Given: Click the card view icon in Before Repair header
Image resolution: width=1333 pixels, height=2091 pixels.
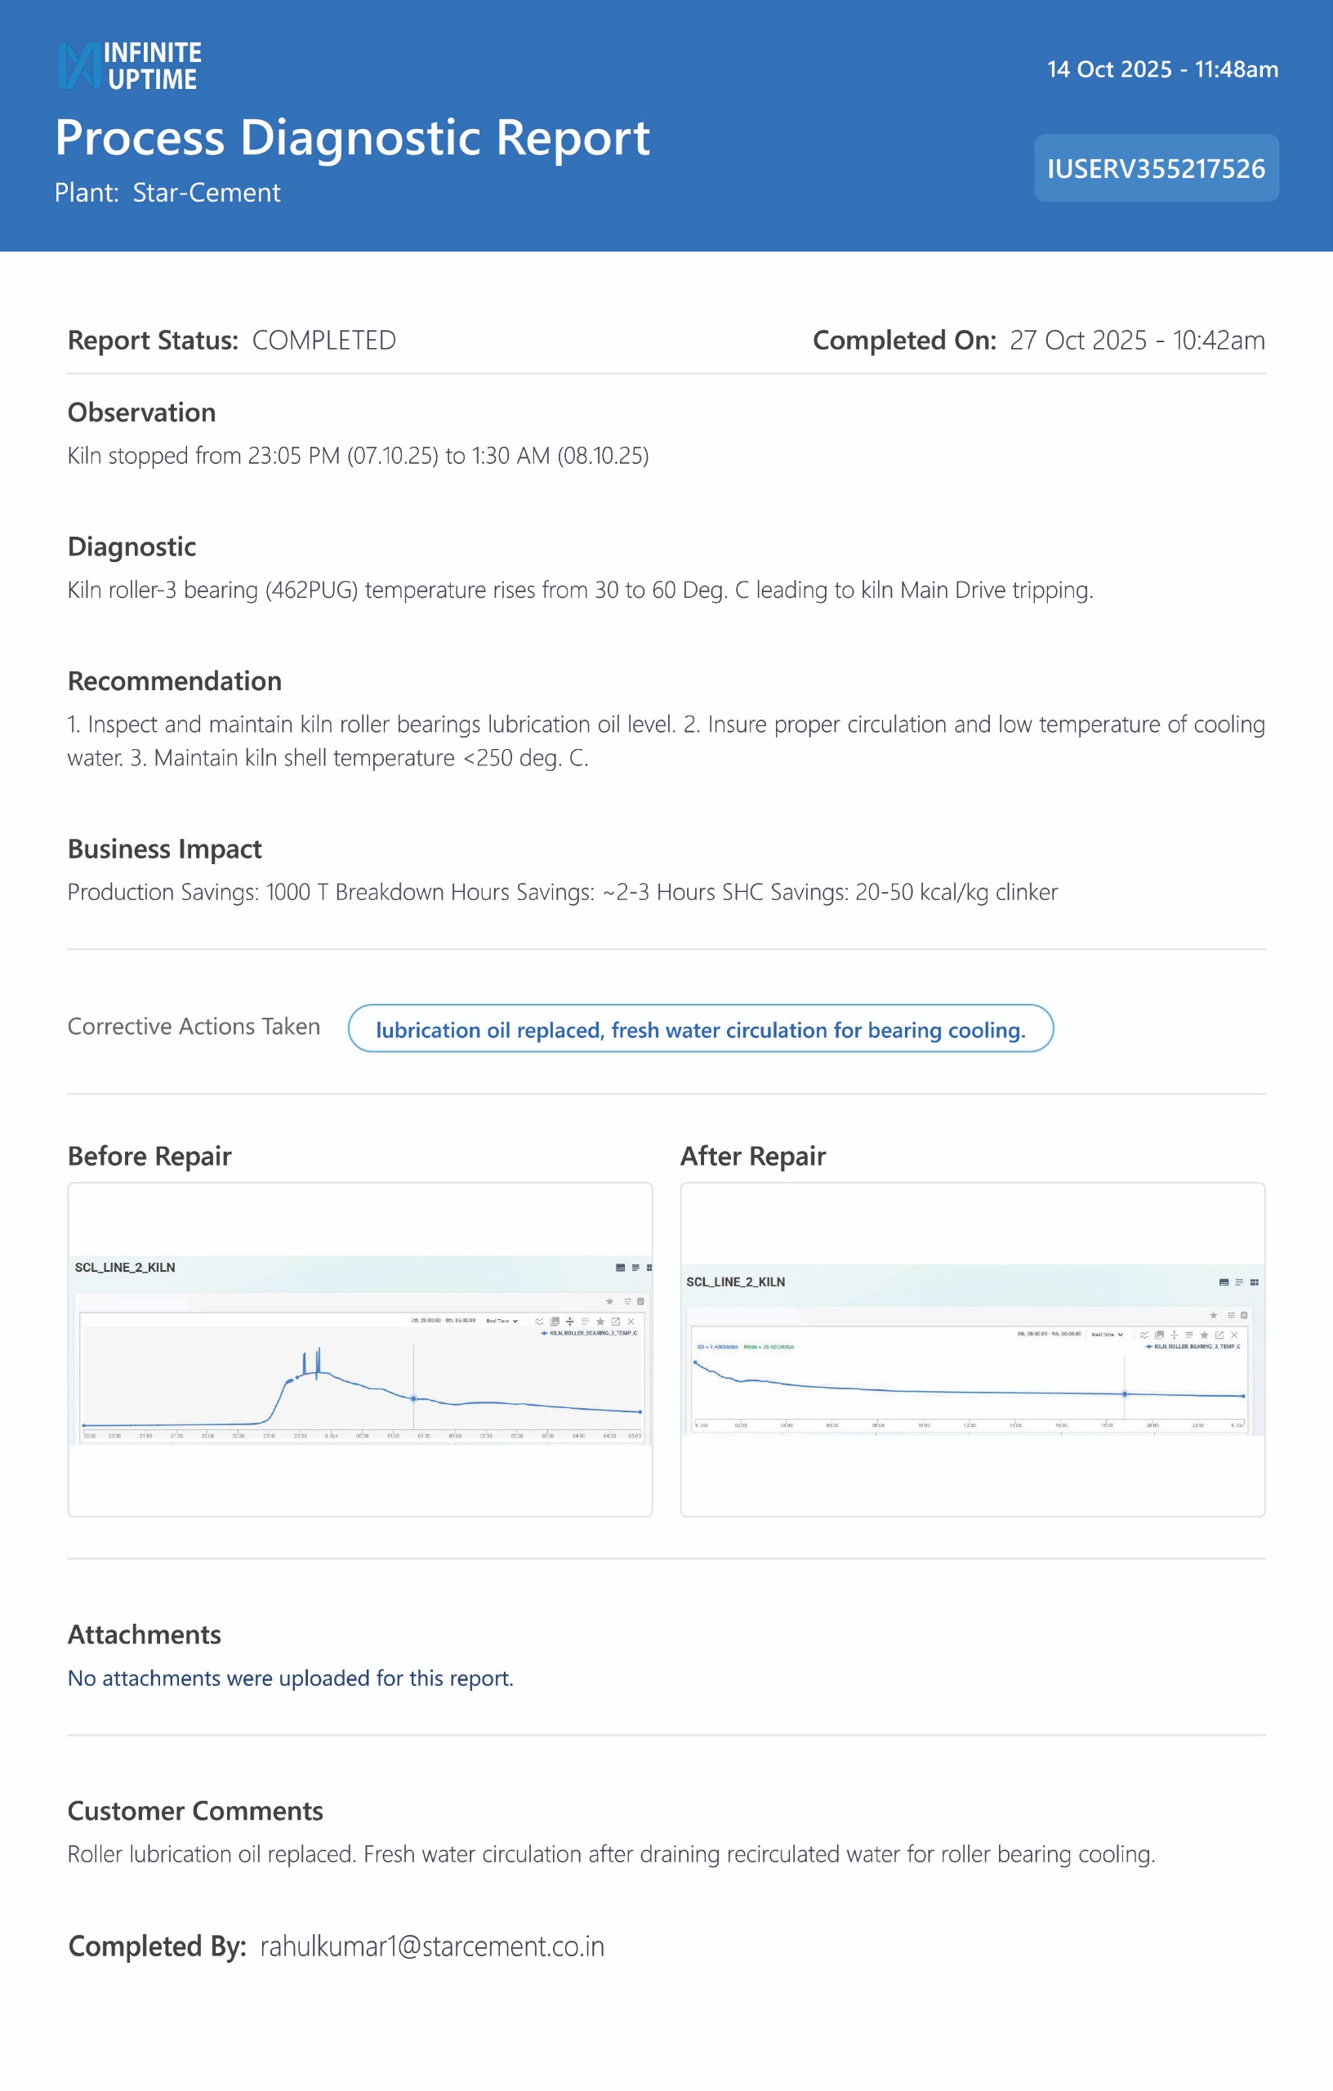Looking at the screenshot, I should pos(620,1268).
